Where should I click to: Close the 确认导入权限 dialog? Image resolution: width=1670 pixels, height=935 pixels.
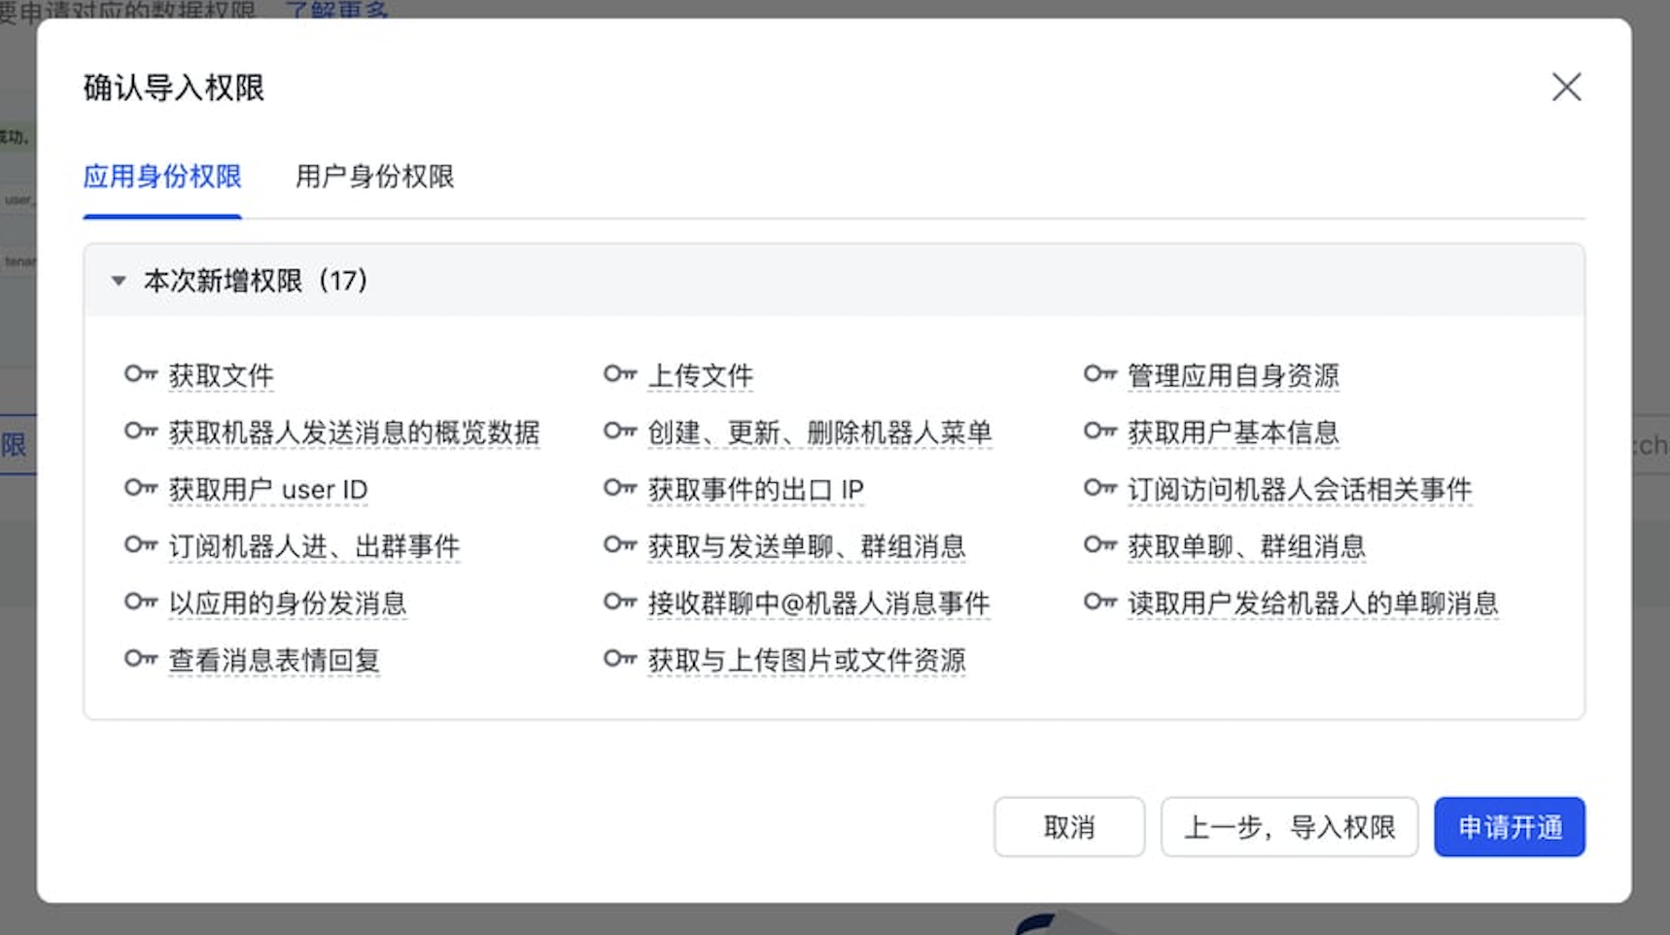tap(1566, 87)
